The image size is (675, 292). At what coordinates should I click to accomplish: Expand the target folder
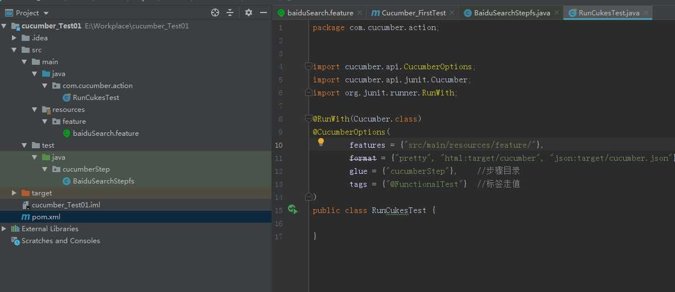click(x=15, y=193)
